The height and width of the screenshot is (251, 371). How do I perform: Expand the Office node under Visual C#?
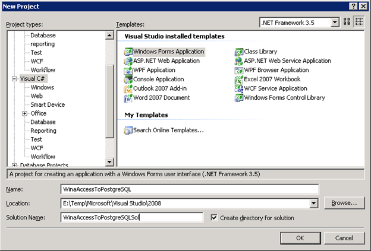pyautogui.click(x=24, y=113)
